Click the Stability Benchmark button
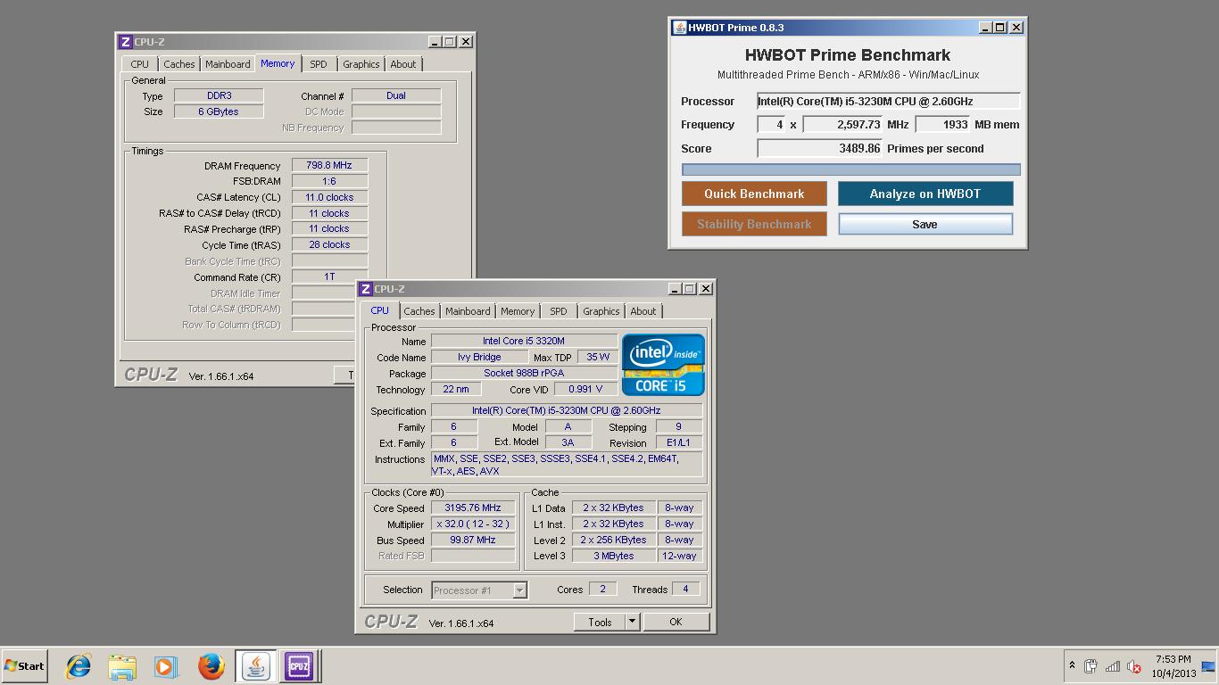1219x685 pixels. coord(754,224)
